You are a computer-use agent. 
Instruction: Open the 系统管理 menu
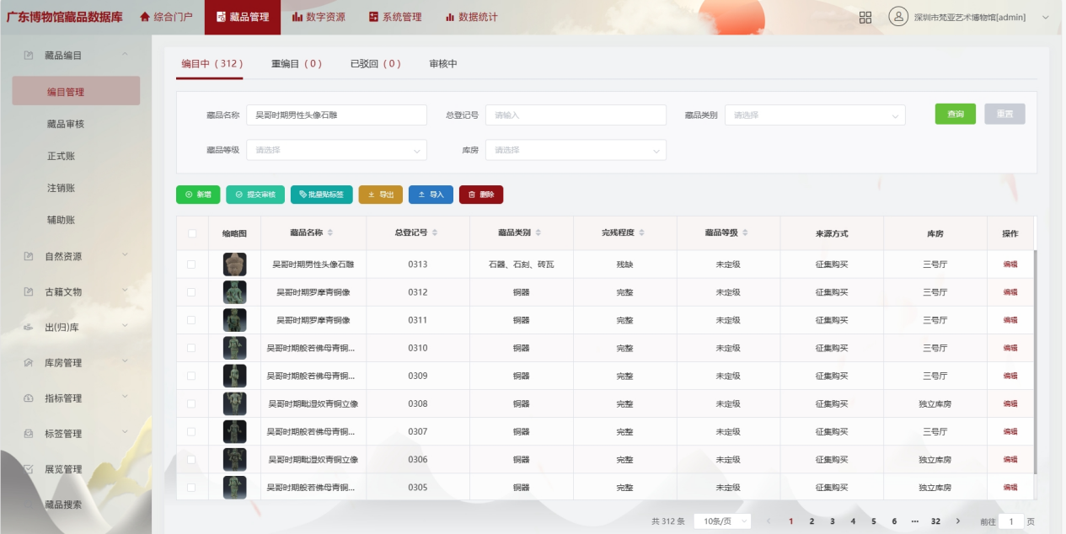point(395,17)
